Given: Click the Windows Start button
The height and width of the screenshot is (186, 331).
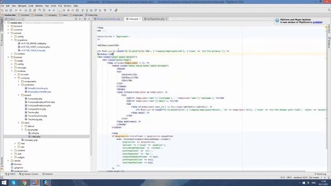Looking at the screenshot, I should click(4, 182).
